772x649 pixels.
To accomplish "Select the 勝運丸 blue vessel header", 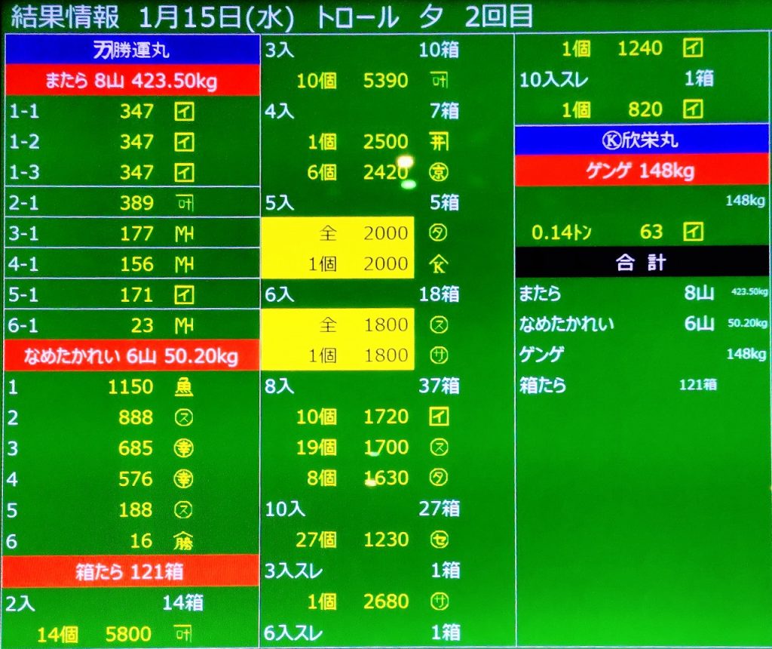I will pos(132,51).
